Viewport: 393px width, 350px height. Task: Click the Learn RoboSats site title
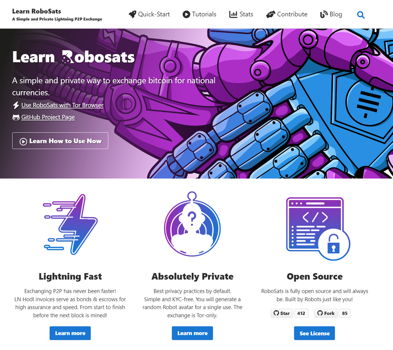tap(36, 11)
